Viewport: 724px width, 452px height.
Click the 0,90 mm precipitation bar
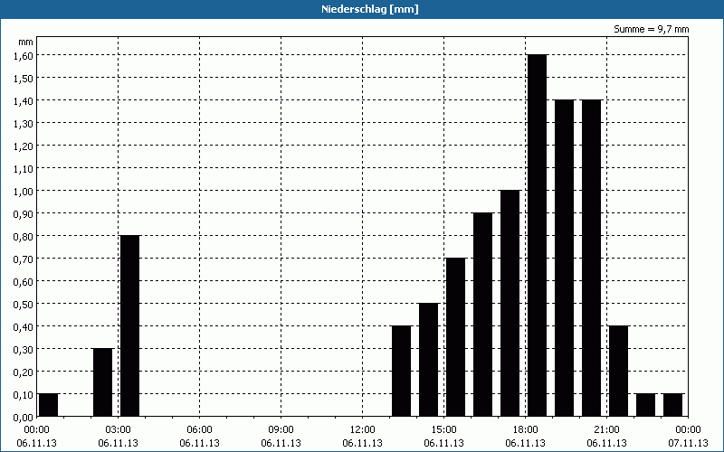point(483,315)
